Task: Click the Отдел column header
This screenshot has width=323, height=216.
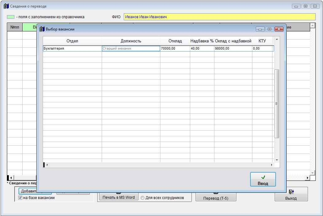Action: [x=72, y=41]
